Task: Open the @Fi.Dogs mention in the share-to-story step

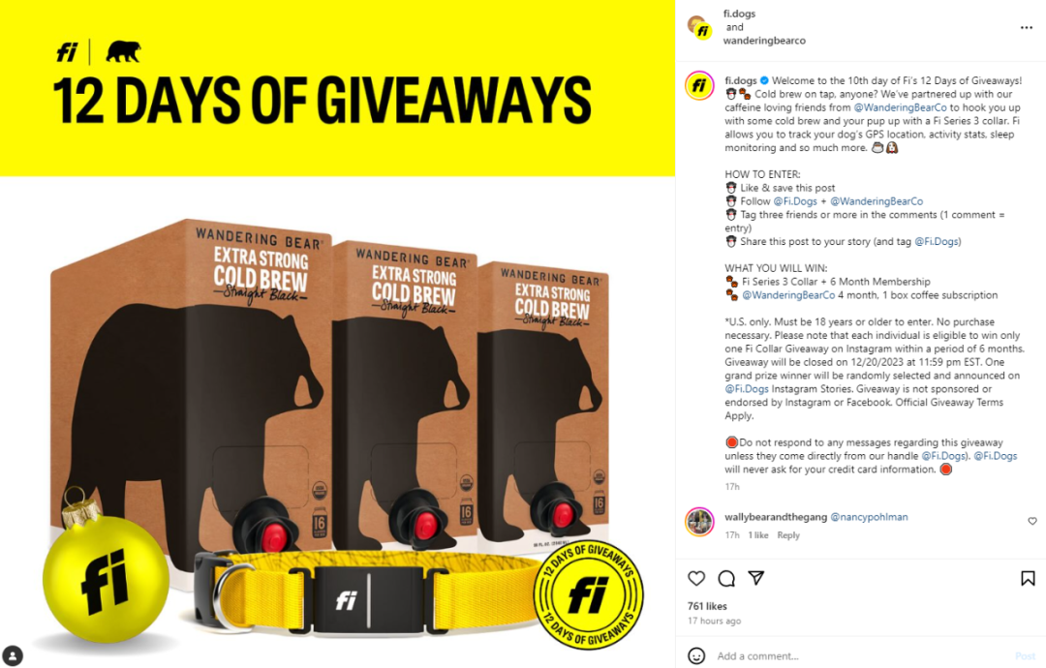Action: point(936,241)
